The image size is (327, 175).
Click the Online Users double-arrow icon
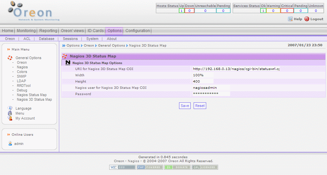(x=9, y=135)
